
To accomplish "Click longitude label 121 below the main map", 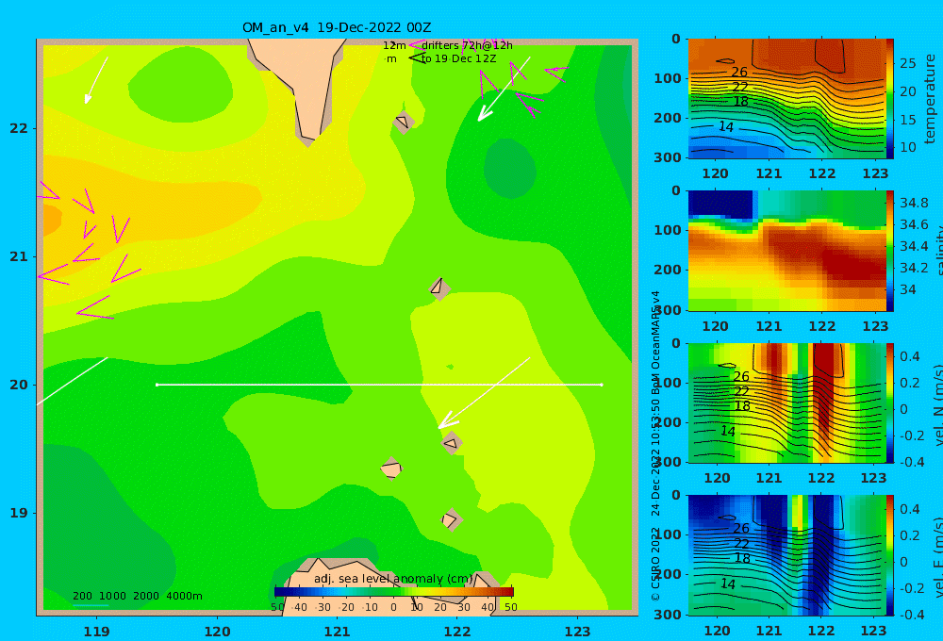I will tap(337, 632).
